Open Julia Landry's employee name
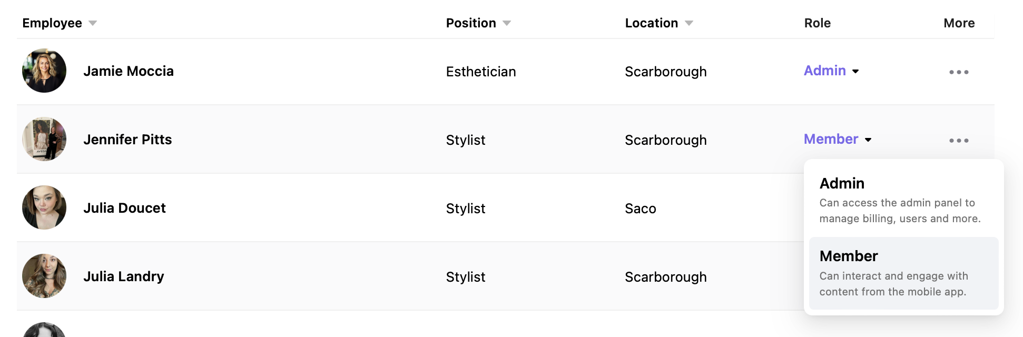Image resolution: width=1023 pixels, height=337 pixels. pyautogui.click(x=124, y=276)
